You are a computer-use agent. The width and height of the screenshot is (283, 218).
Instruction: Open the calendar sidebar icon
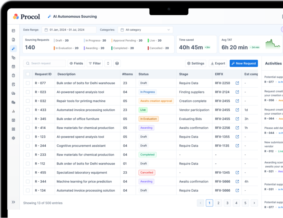click(x=13, y=66)
